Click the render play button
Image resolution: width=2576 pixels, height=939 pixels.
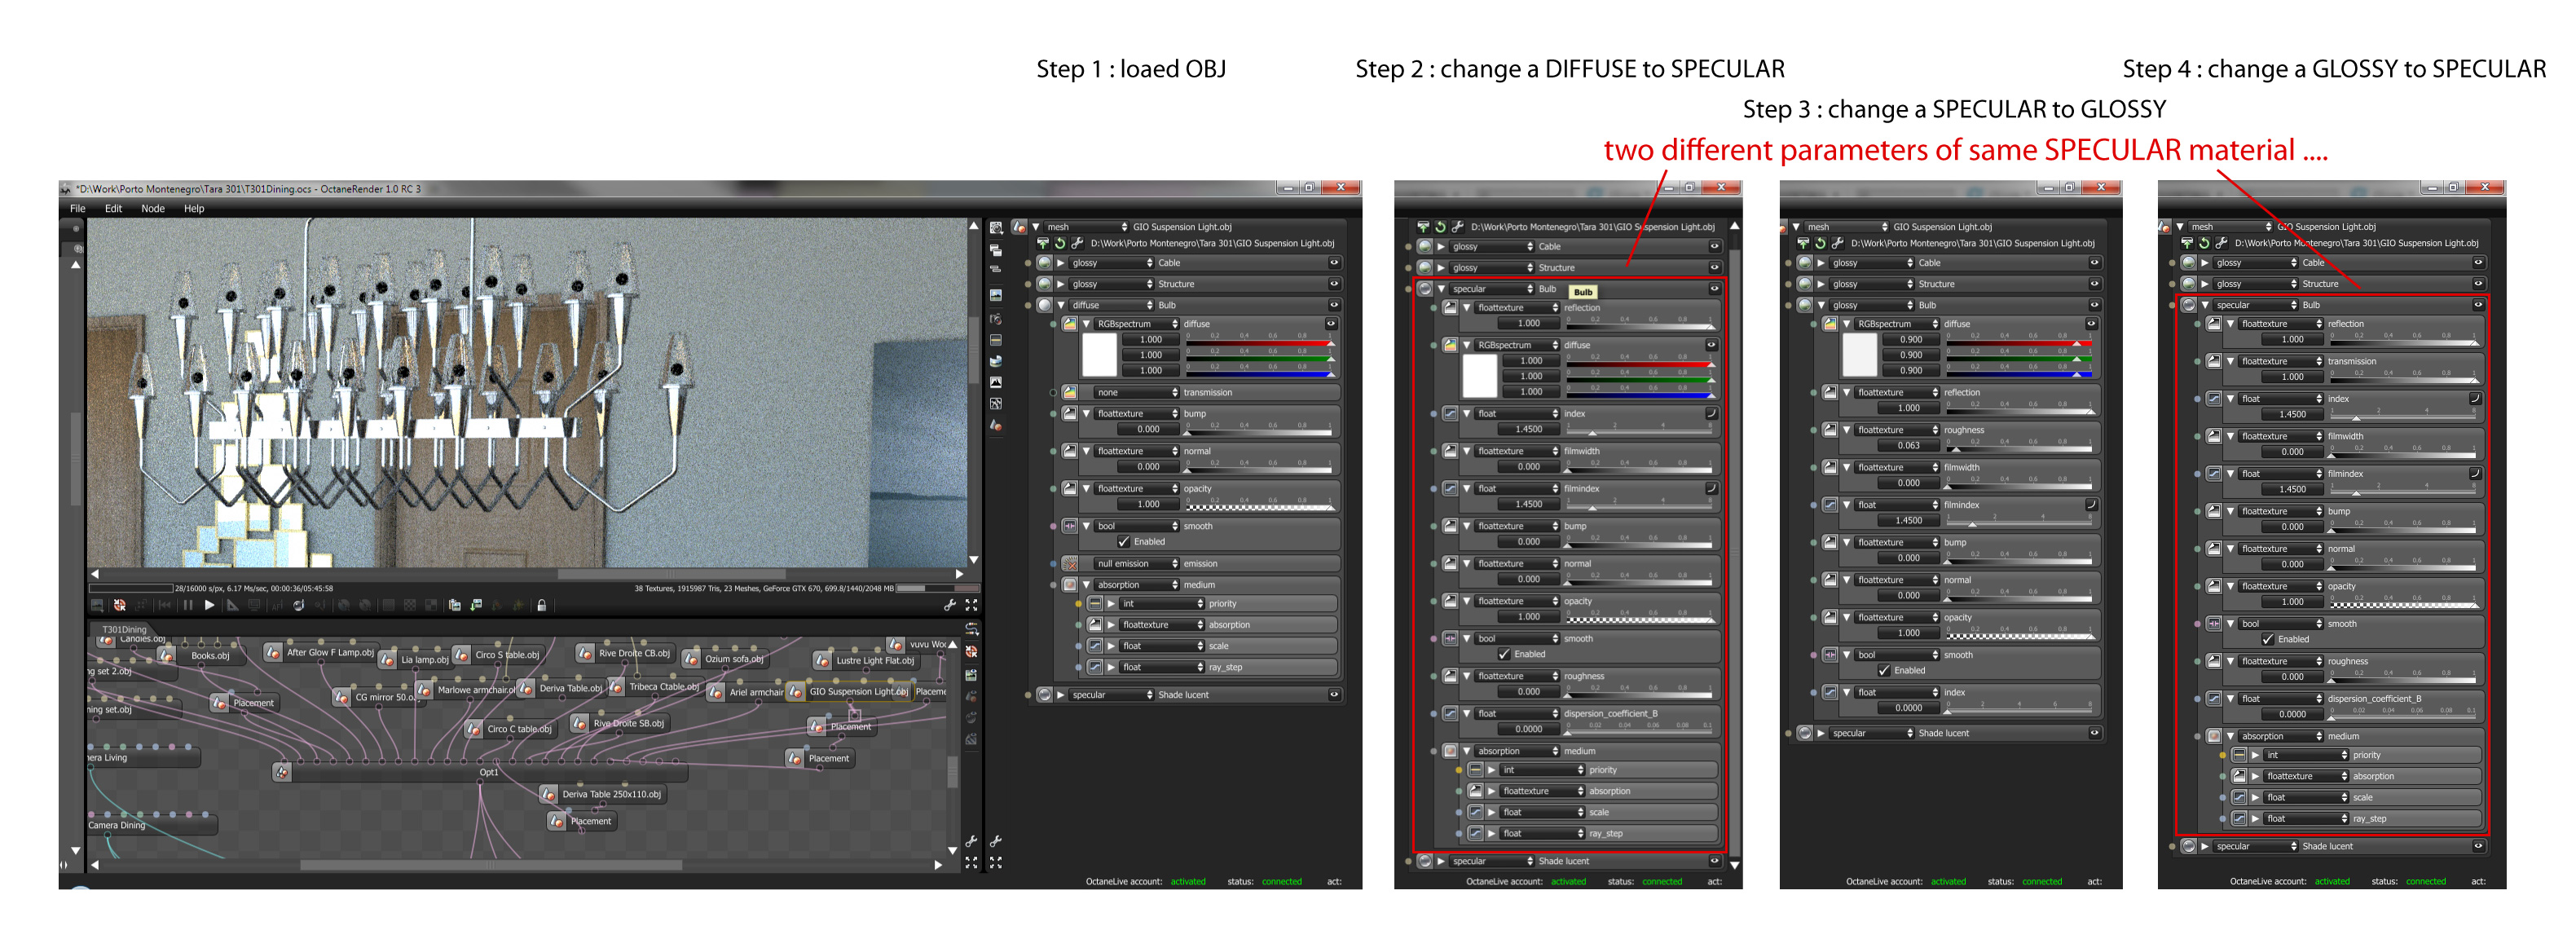coord(209,605)
